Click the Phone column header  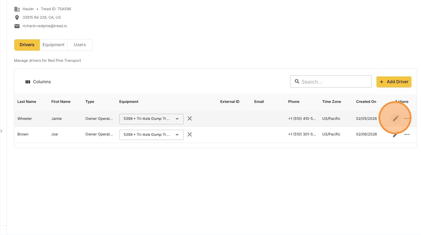coord(294,102)
